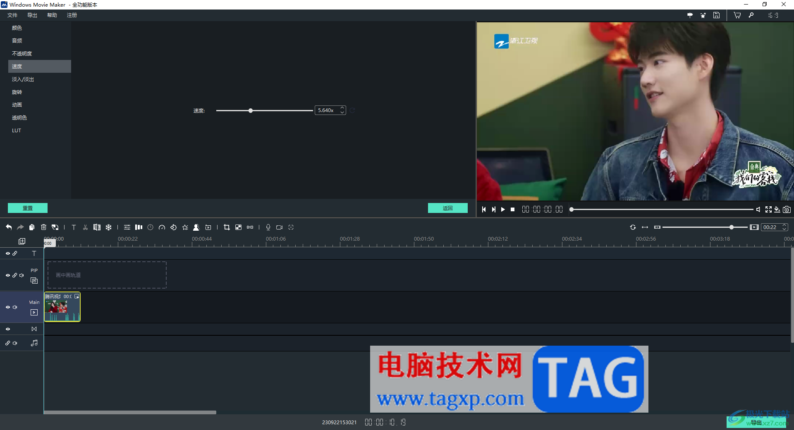Undo the last edit

coord(9,227)
